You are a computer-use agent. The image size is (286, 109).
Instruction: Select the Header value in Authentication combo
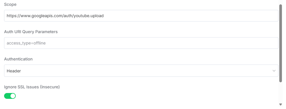14,71
